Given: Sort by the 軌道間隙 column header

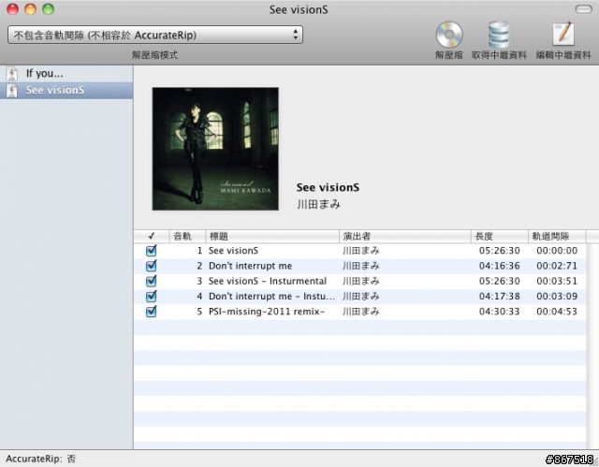Looking at the screenshot, I should click(x=556, y=237).
